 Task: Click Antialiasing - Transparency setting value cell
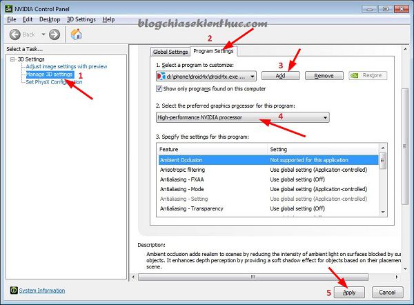297,208
